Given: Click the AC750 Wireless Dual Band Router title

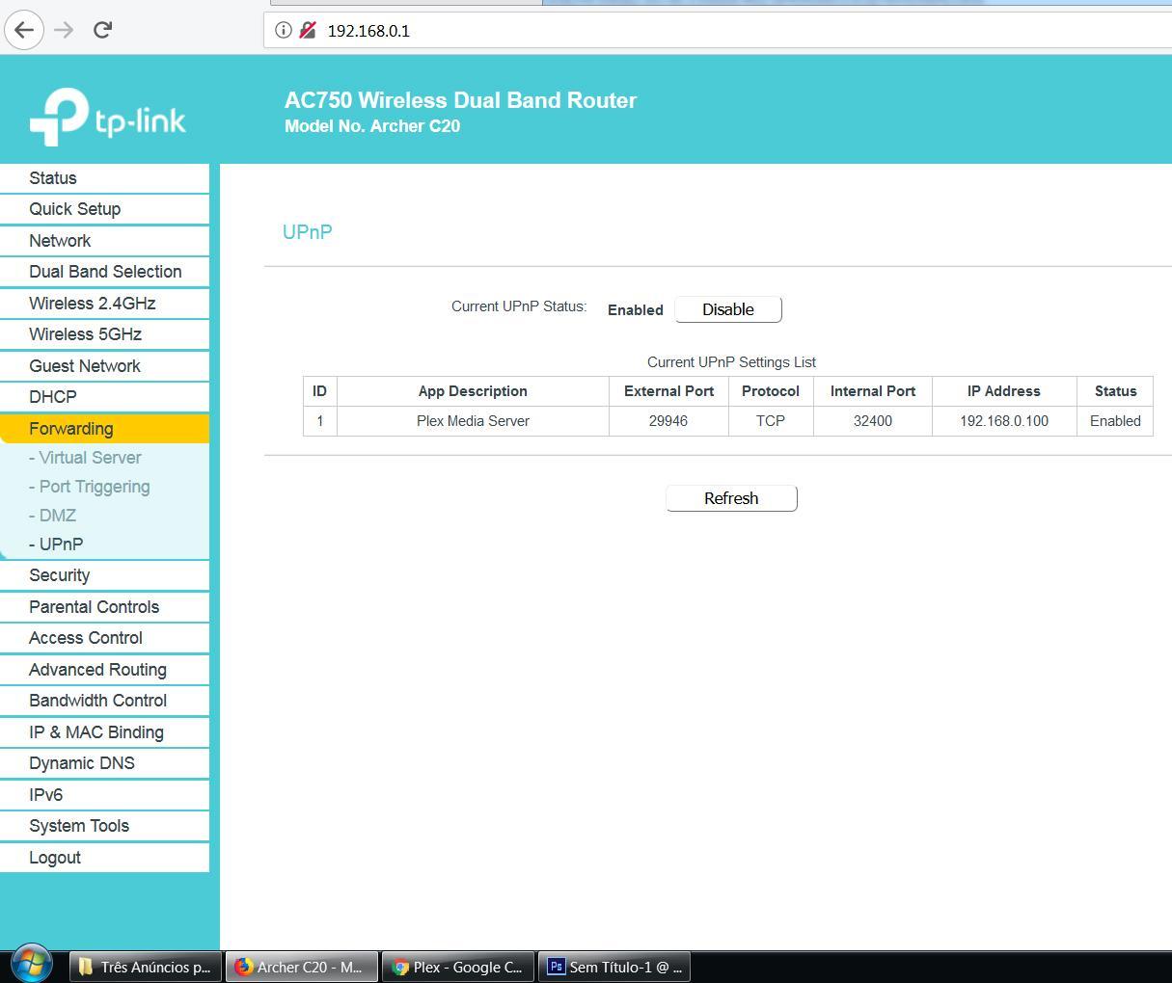Looking at the screenshot, I should click(460, 100).
